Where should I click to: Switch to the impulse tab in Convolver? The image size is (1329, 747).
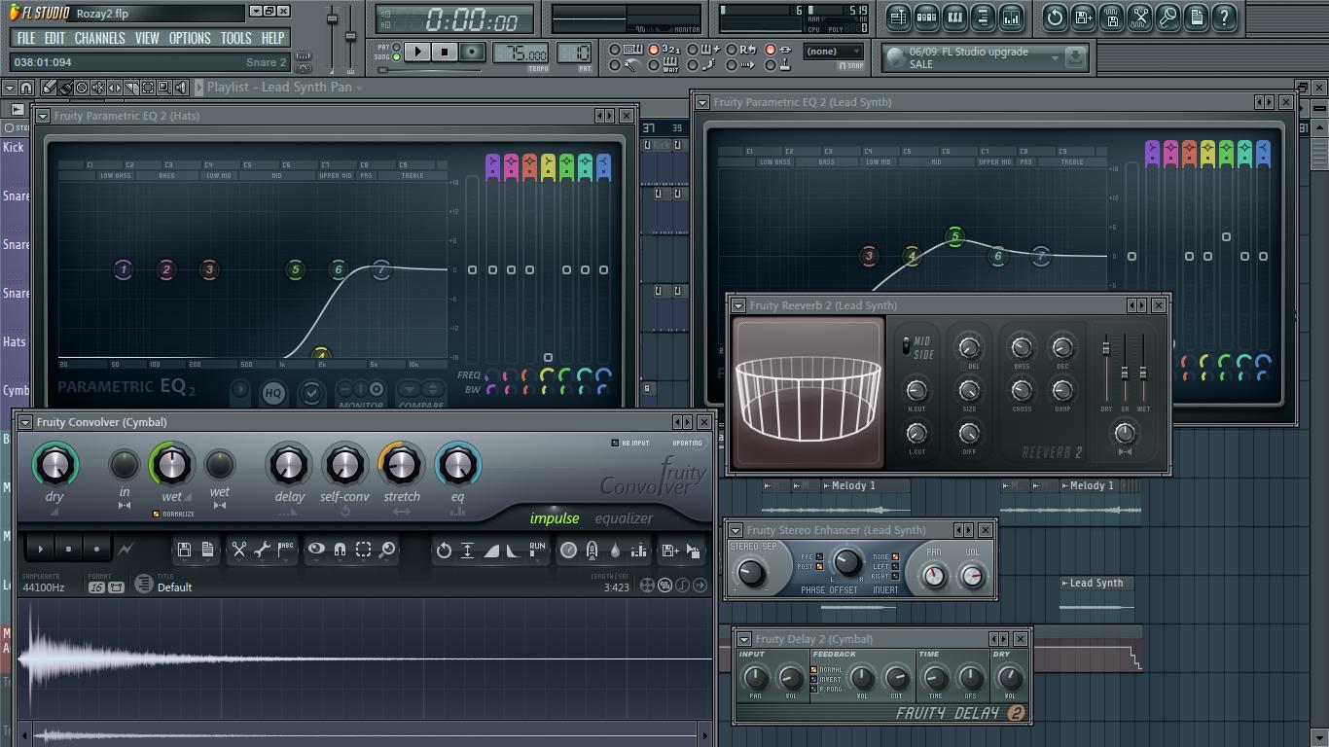click(555, 518)
